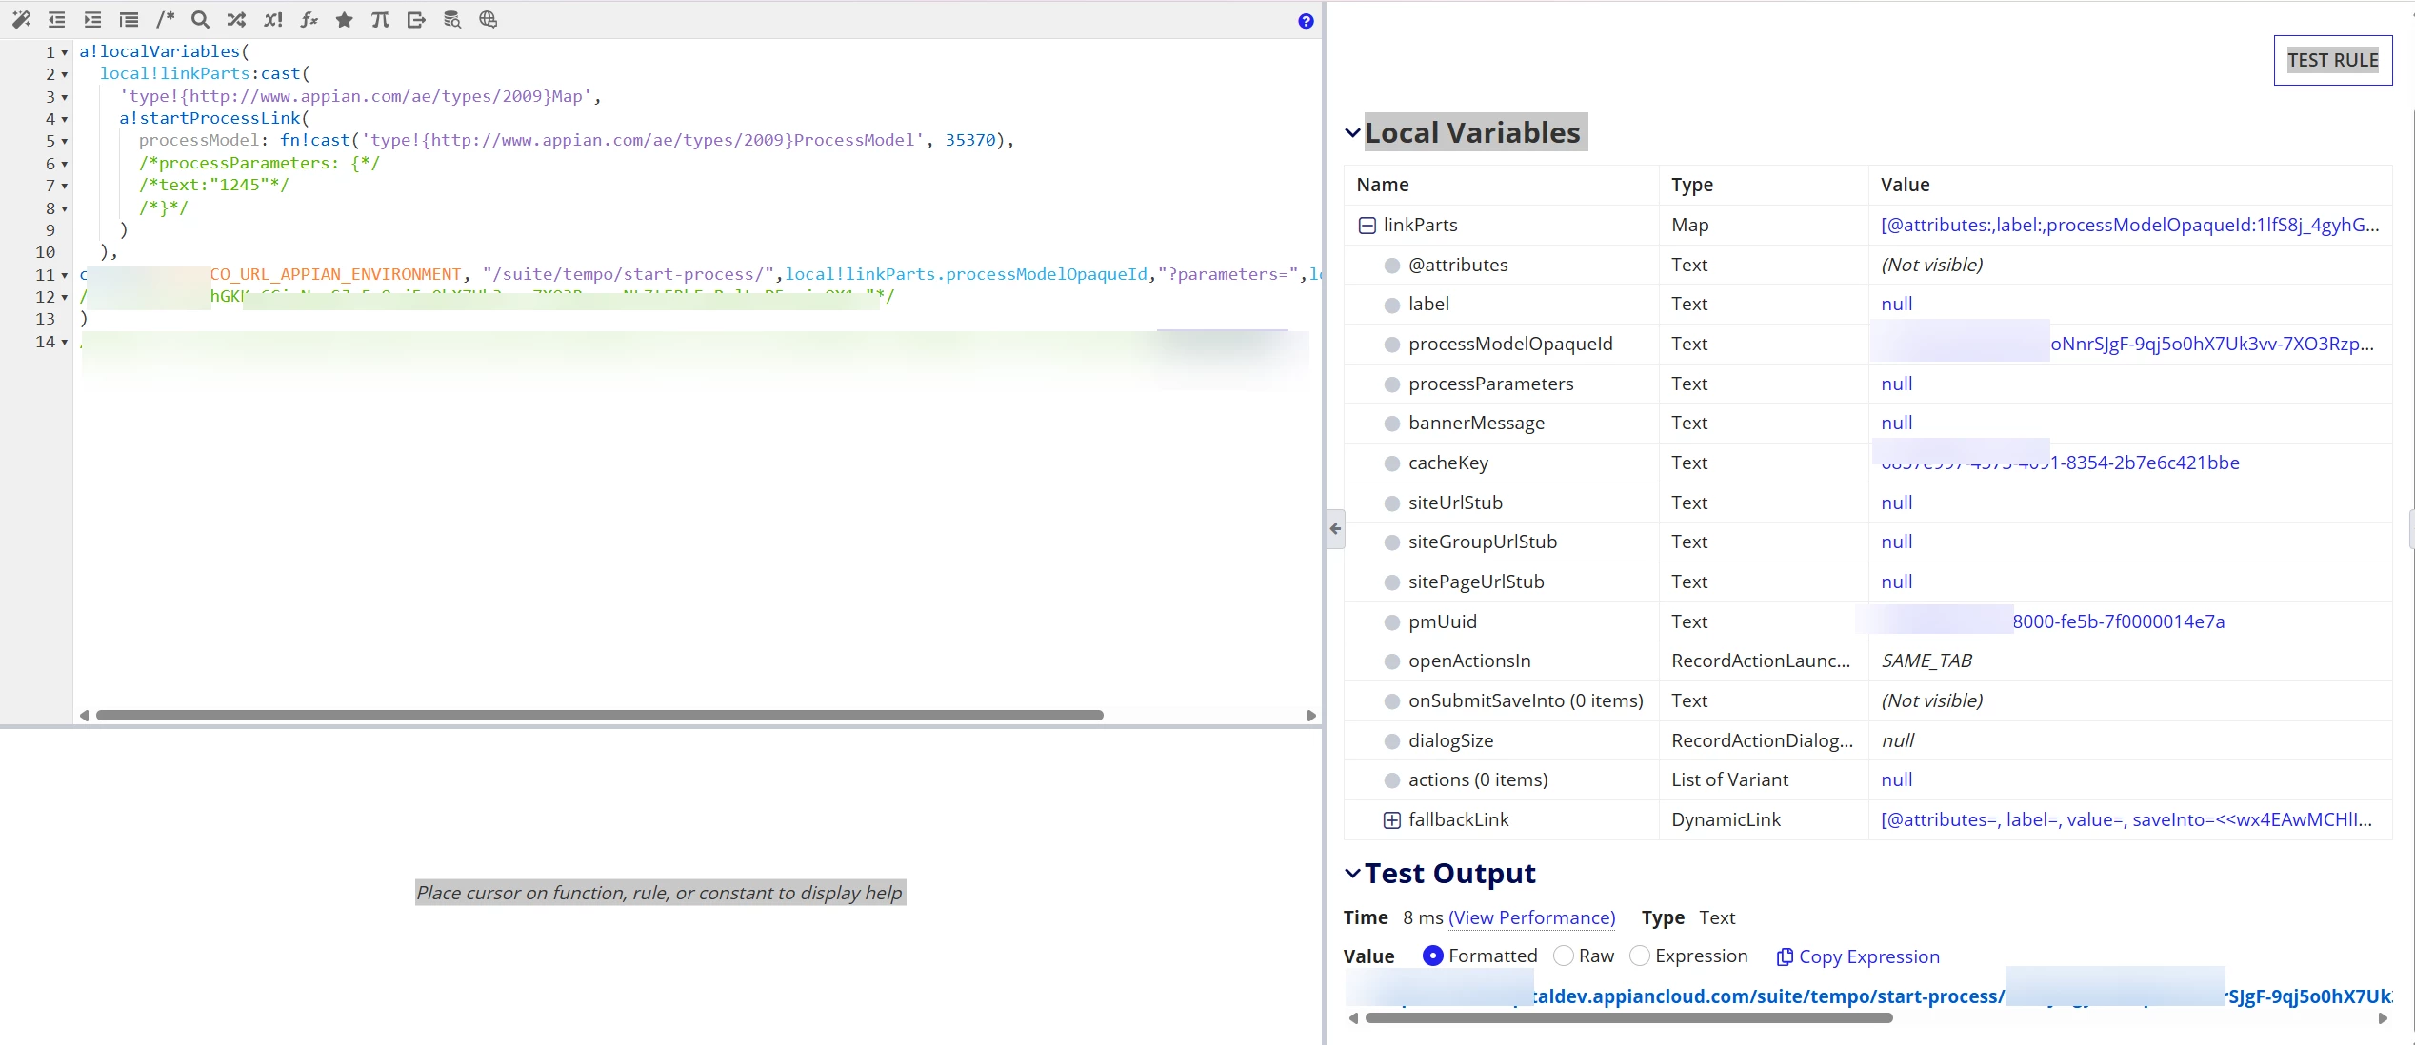The width and height of the screenshot is (2415, 1045).
Task: Click the indent code icon
Action: pos(92,19)
